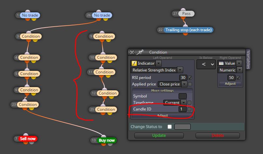Pin the Condition panel using the pushpin icon
This screenshot has width=263, height=154.
tap(140, 52)
